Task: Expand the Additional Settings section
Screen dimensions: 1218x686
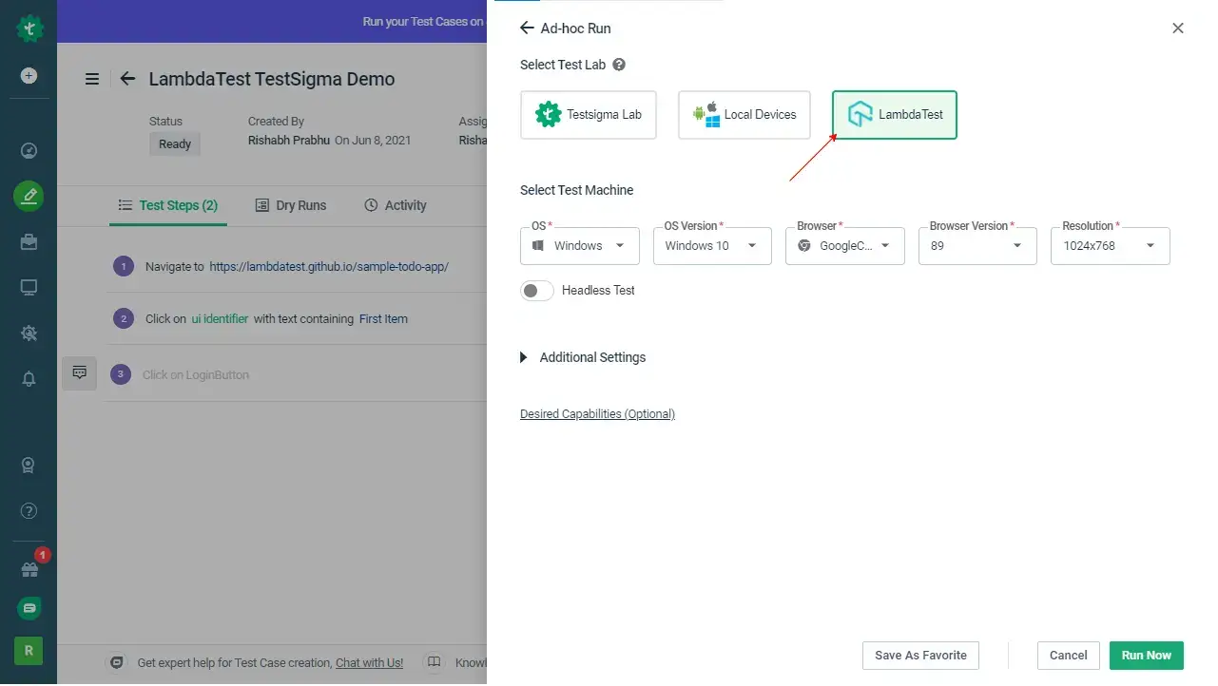Action: point(583,357)
